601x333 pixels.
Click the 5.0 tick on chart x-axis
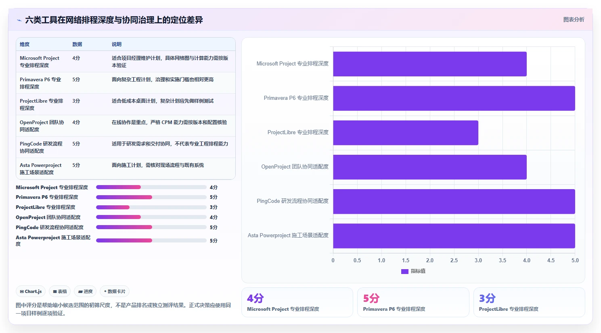click(575, 260)
